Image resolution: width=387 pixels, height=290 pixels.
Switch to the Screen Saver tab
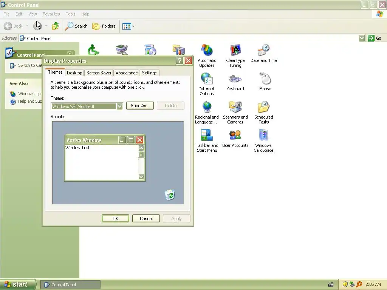click(99, 73)
